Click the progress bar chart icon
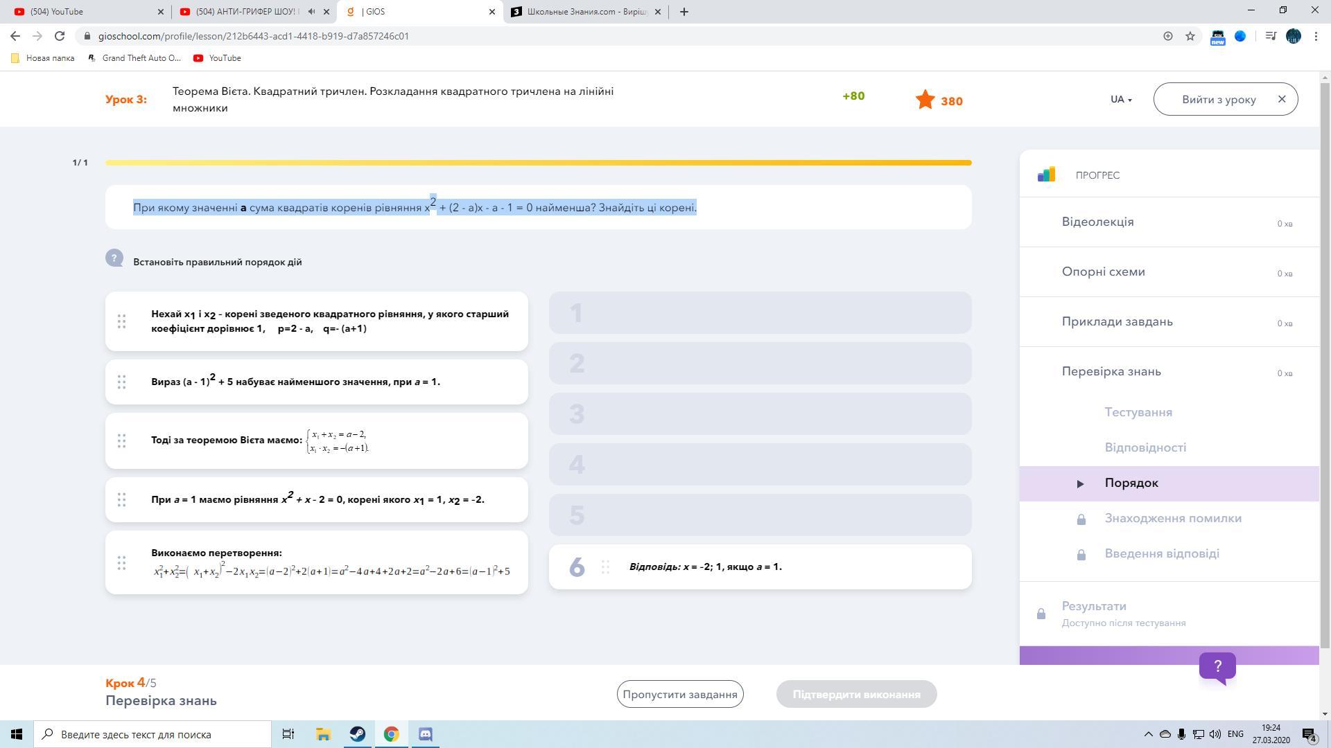The height and width of the screenshot is (748, 1331). tap(1046, 175)
